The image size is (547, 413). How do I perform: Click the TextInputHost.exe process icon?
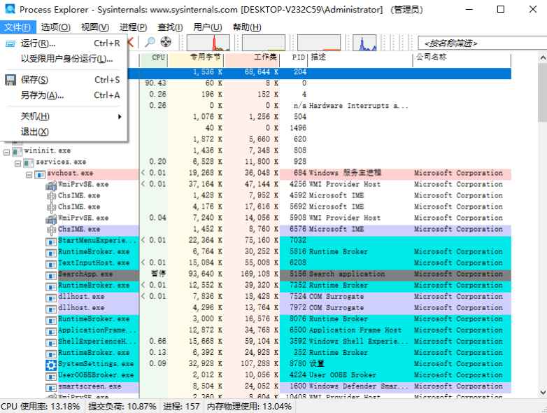point(51,264)
